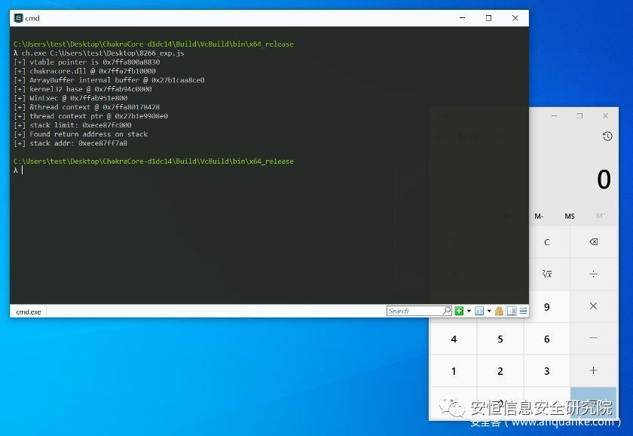
Task: Click the blue active console icon
Action: [479, 311]
